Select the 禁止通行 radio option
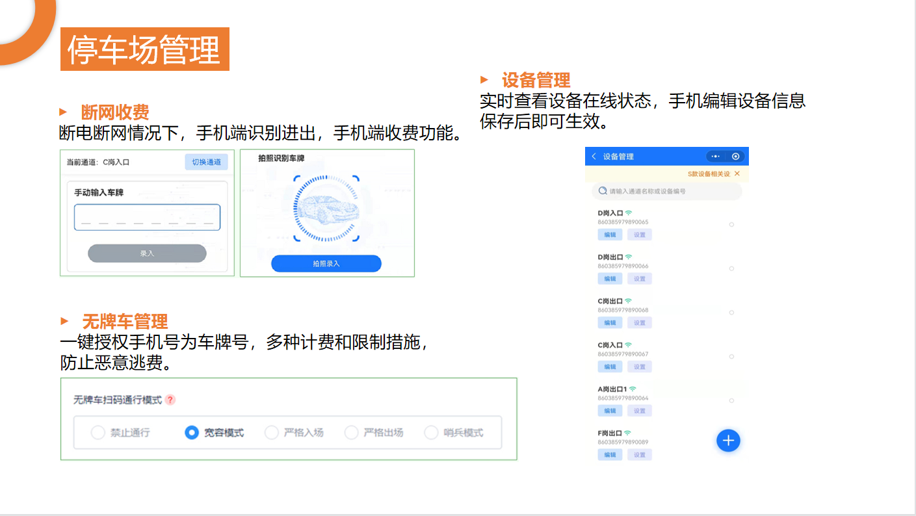The width and height of the screenshot is (916, 516). [x=98, y=433]
